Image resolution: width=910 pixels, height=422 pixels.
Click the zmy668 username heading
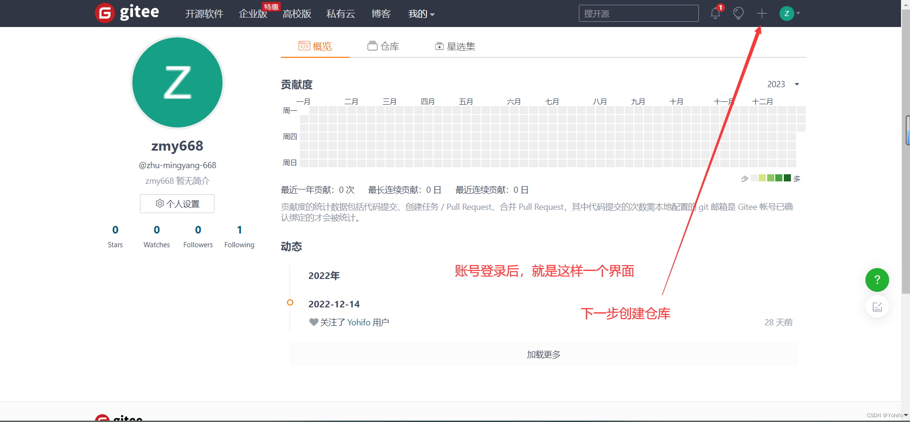(177, 146)
